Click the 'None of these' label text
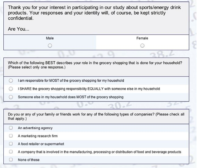 click(29, 160)
